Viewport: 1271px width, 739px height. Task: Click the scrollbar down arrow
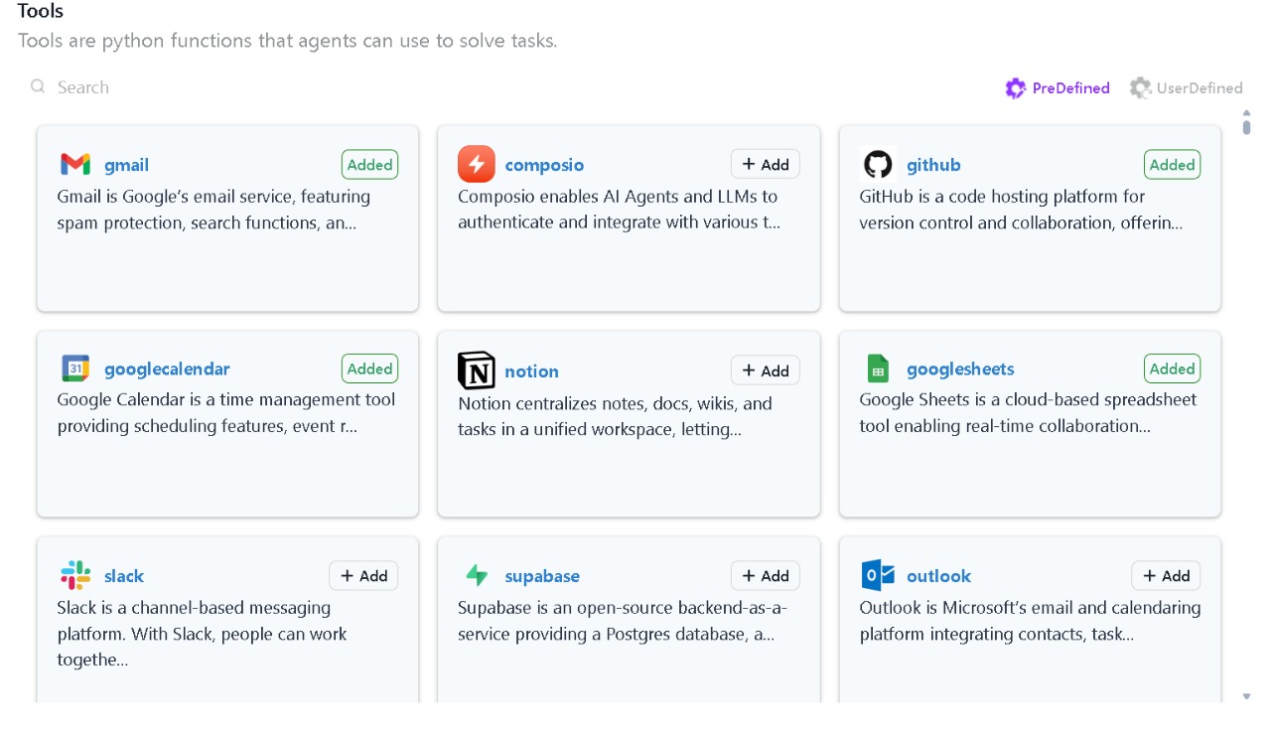pyautogui.click(x=1247, y=696)
